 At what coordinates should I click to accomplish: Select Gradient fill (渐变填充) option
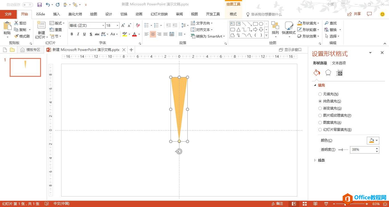(320, 108)
